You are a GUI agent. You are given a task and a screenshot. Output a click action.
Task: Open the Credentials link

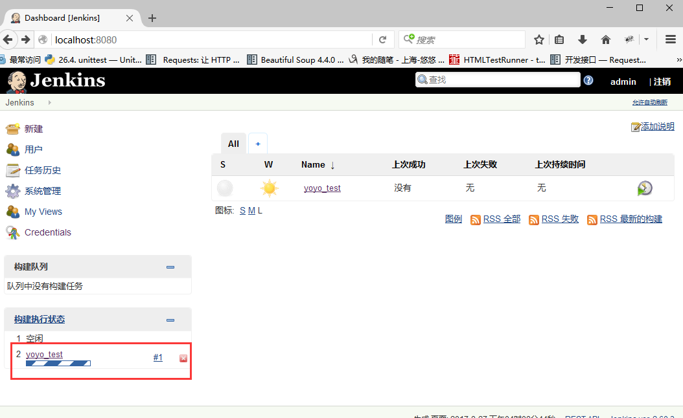tap(47, 233)
